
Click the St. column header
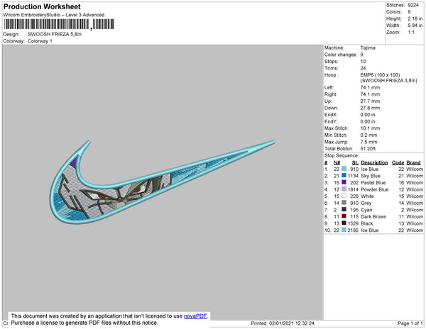pyautogui.click(x=355, y=162)
